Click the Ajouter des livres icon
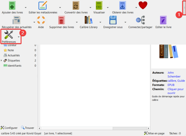Viewport: 186px width, 136px height. (12, 6)
